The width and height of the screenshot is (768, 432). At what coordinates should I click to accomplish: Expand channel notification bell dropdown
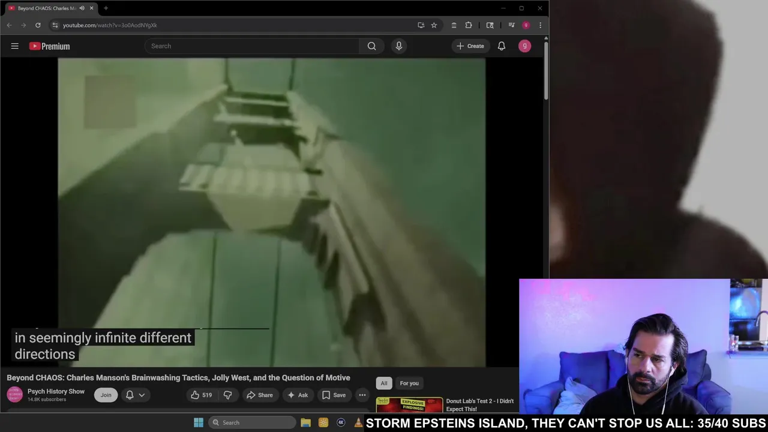tap(135, 395)
